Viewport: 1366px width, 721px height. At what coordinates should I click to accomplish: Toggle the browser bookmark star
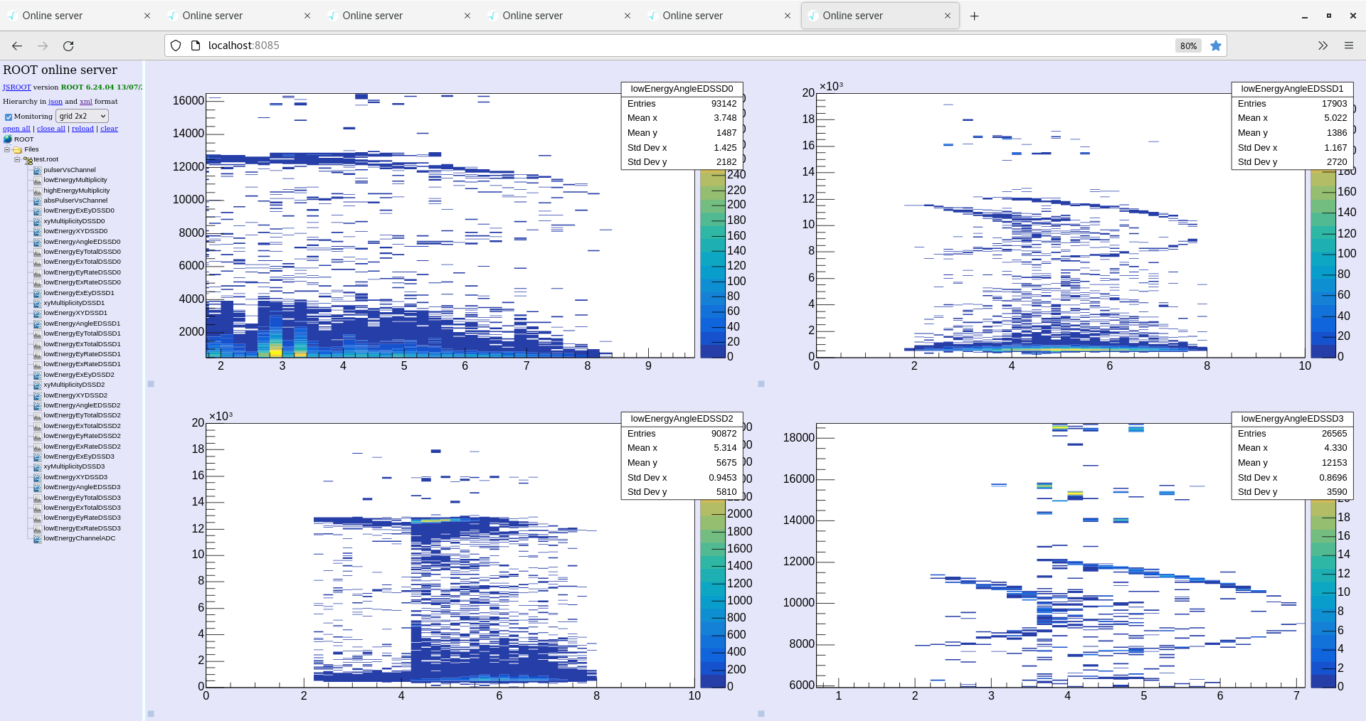click(1216, 45)
